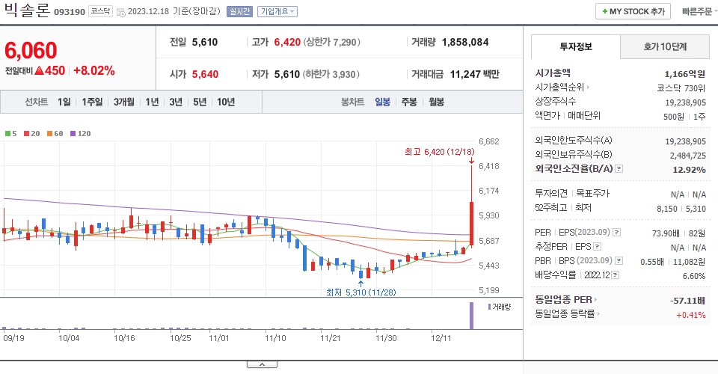This screenshot has width=718, height=374.
Task: Click the 코스닥 market badge
Action: [x=101, y=11]
